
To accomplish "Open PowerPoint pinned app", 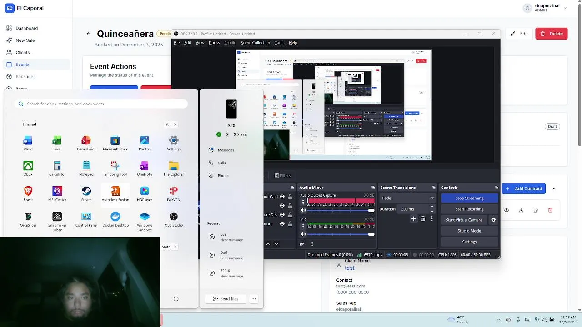I will coord(86,143).
